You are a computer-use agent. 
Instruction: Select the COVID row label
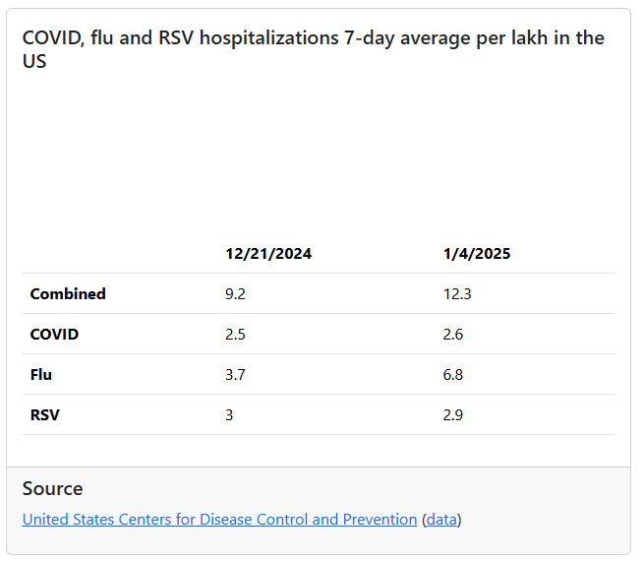point(55,335)
